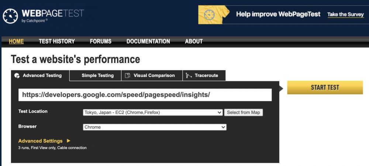369x166 pixels.
Task: Open the FORUMS navigation item
Action: click(100, 41)
